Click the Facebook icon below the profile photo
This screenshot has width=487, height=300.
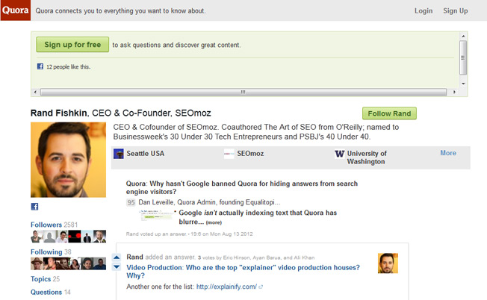pyautogui.click(x=34, y=207)
